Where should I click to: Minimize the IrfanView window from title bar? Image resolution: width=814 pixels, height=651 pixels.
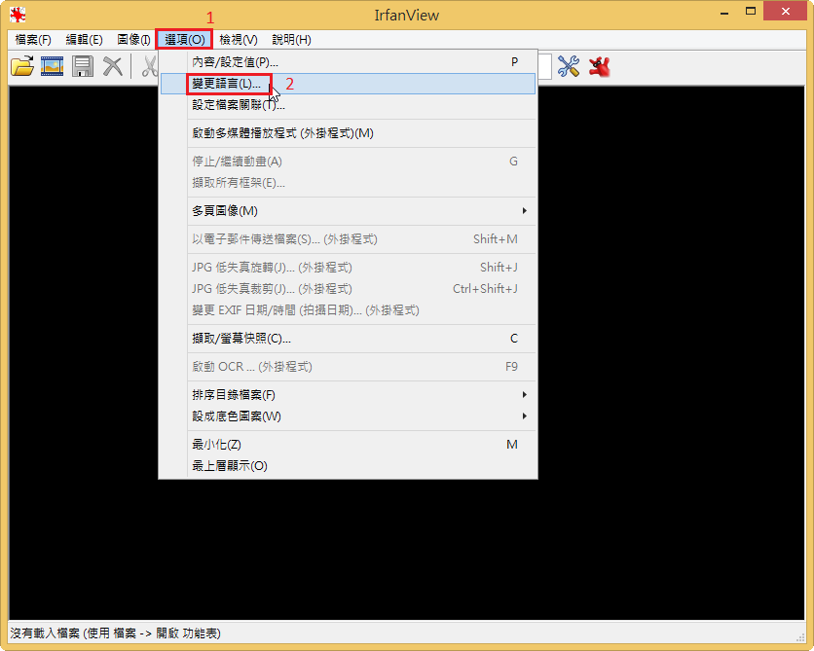[724, 11]
